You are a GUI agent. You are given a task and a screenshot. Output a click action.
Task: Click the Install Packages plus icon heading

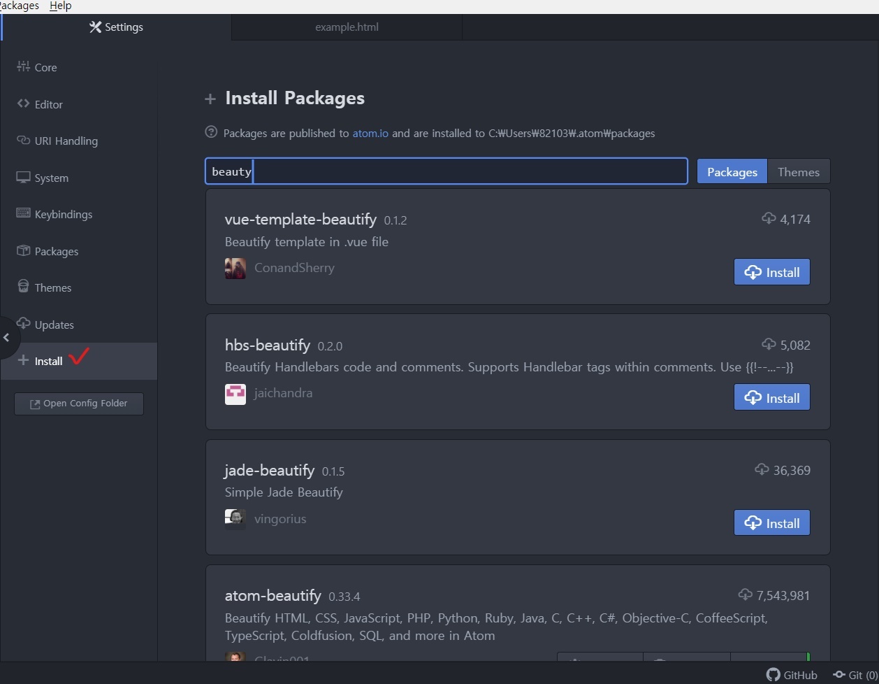click(210, 99)
